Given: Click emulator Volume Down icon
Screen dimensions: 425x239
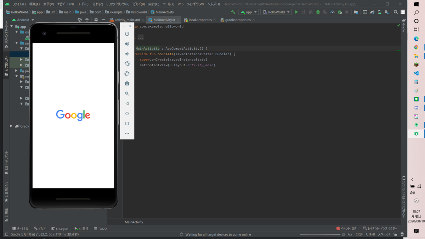Looking at the screenshot, I should 127,54.
